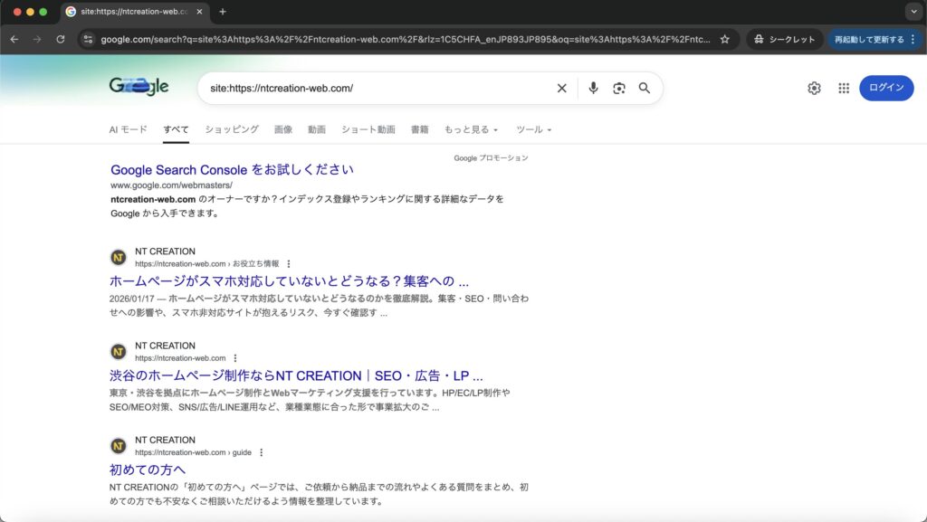This screenshot has width=927, height=522.
Task: Open the Google apps launcher grid
Action: pos(843,88)
